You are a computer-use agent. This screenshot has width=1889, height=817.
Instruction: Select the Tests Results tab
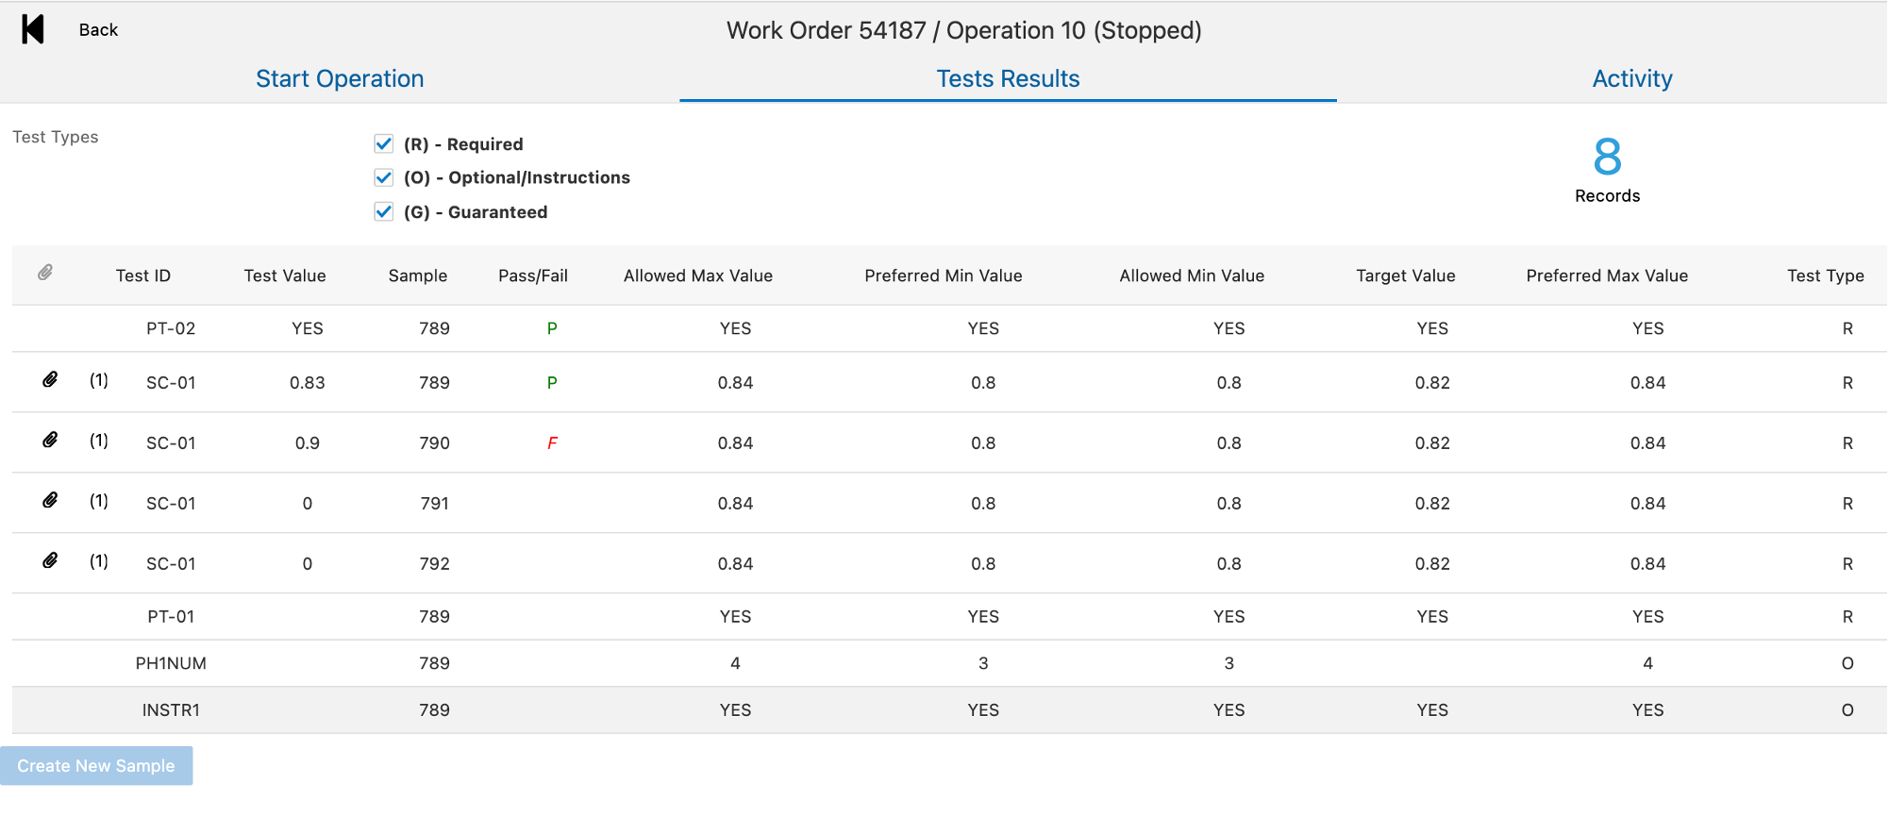[x=1007, y=79]
